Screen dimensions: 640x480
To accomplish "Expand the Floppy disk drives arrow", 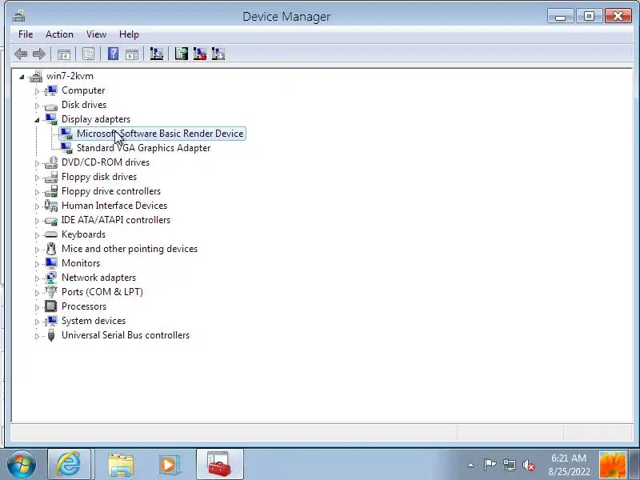I will [37, 178].
